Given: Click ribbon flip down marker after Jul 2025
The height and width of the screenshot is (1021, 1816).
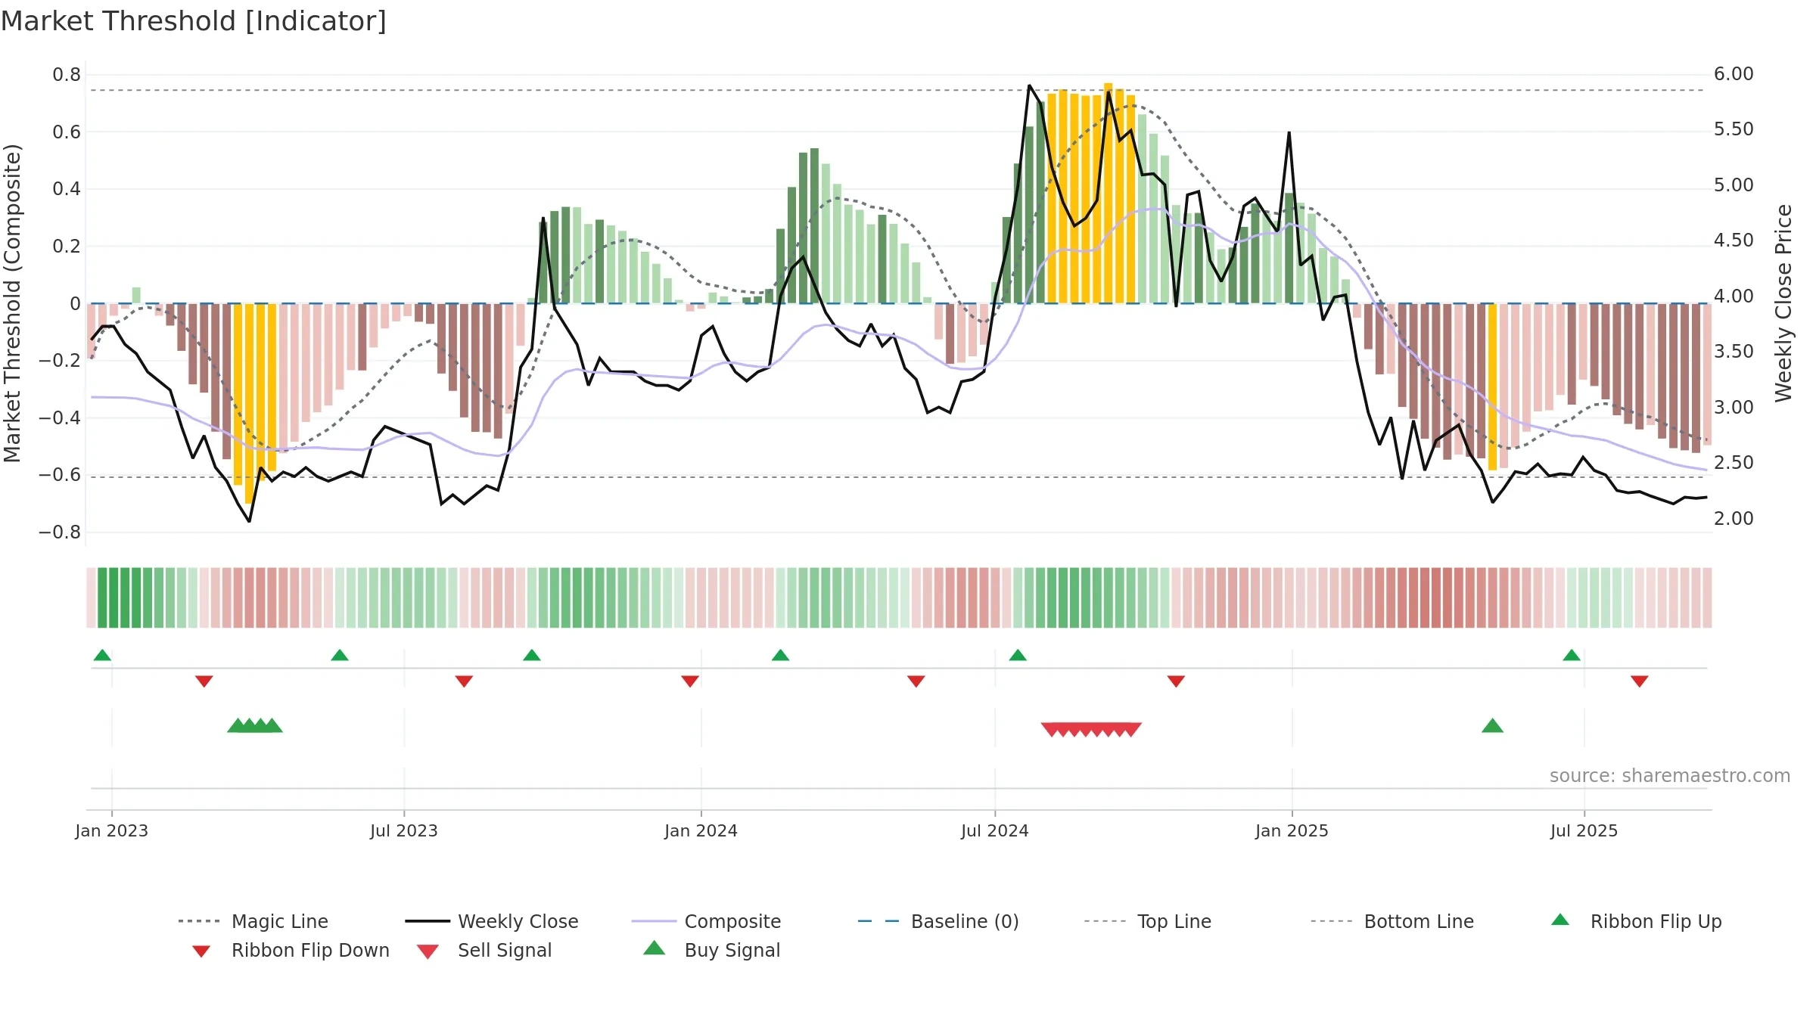Looking at the screenshot, I should pos(1640,681).
